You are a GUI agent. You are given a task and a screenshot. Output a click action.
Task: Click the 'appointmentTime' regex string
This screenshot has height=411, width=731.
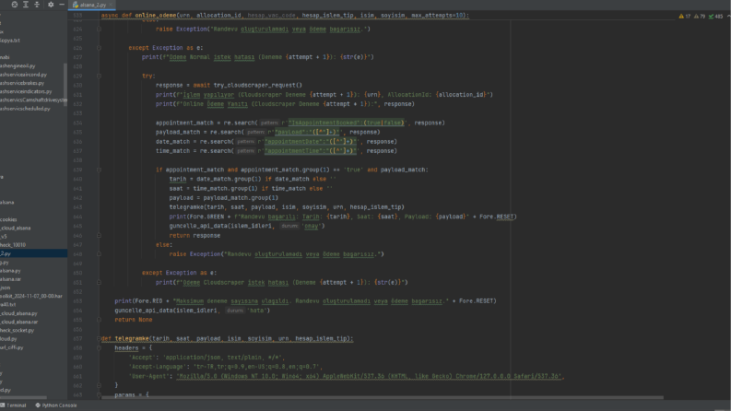(x=310, y=151)
